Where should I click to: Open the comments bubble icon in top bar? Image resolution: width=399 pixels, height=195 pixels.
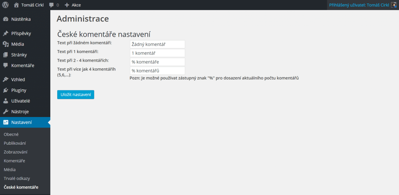(x=51, y=5)
